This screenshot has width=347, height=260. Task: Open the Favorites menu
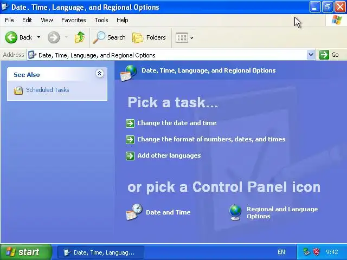(x=74, y=20)
